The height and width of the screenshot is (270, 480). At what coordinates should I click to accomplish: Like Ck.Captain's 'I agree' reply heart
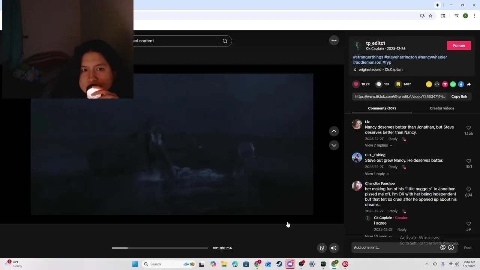[469, 224]
